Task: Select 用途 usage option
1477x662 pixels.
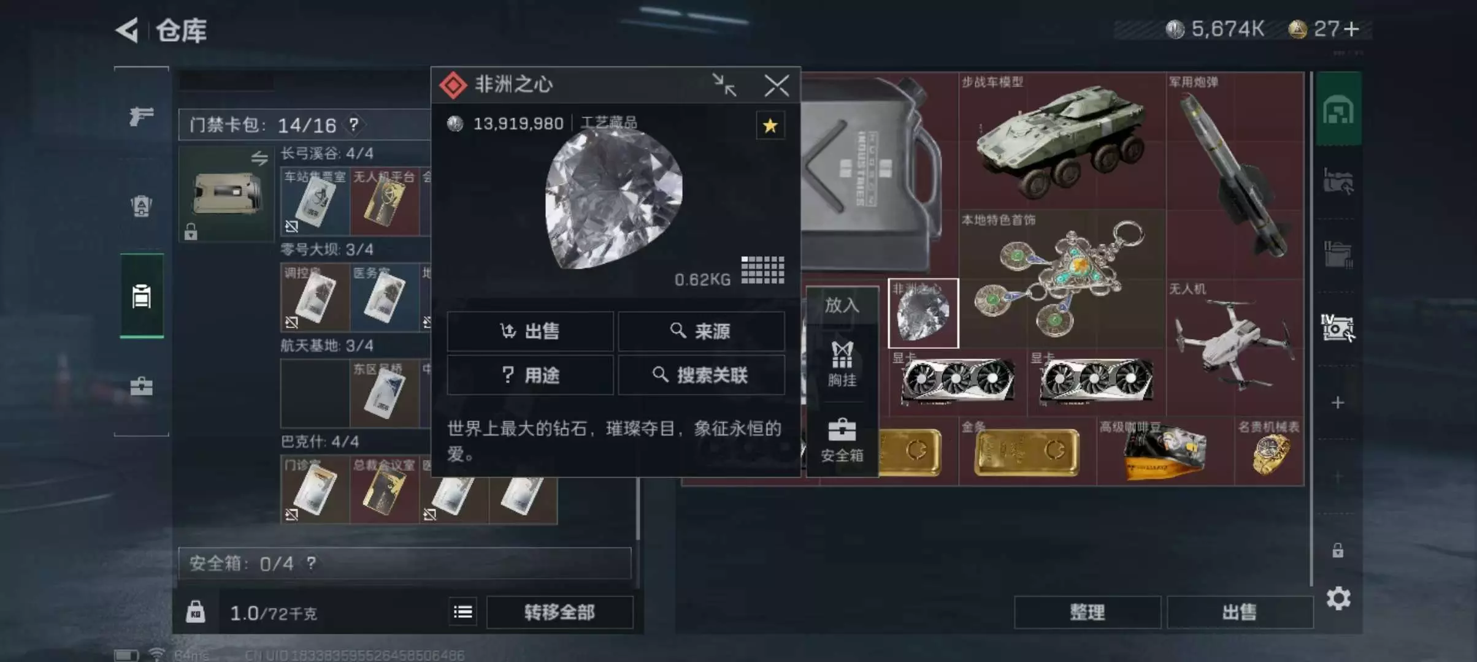Action: tap(531, 375)
